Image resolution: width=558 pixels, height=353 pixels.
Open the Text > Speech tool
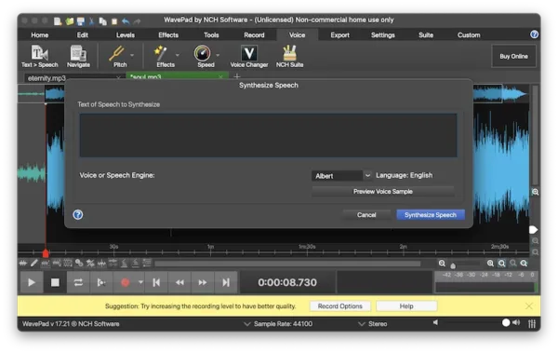point(39,56)
